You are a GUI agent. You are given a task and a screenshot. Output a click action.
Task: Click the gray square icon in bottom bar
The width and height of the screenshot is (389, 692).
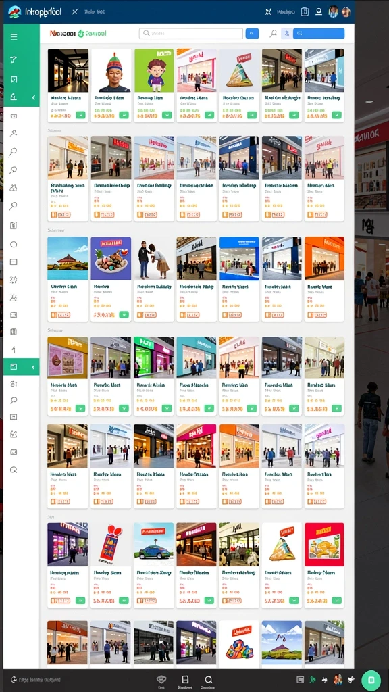click(x=301, y=680)
